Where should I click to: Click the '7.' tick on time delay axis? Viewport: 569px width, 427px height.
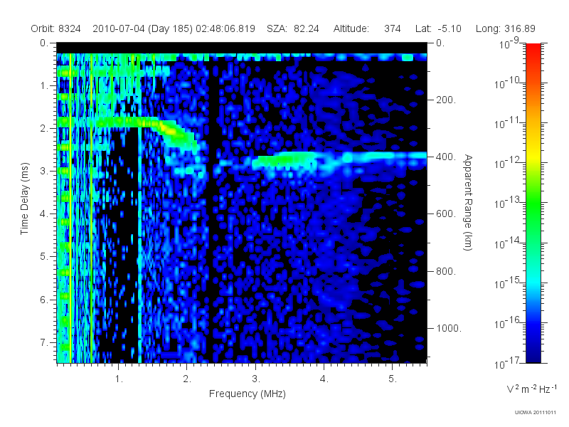(44, 342)
